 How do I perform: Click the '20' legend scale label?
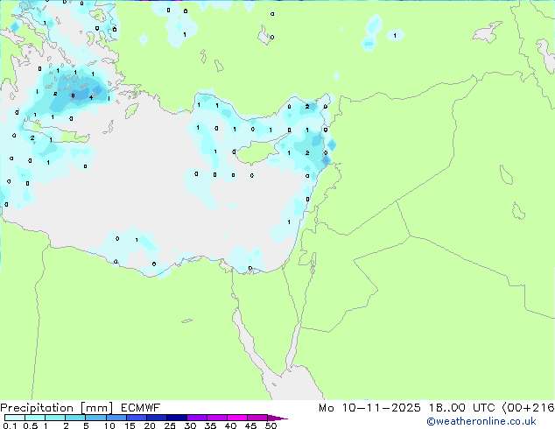[150, 425]
